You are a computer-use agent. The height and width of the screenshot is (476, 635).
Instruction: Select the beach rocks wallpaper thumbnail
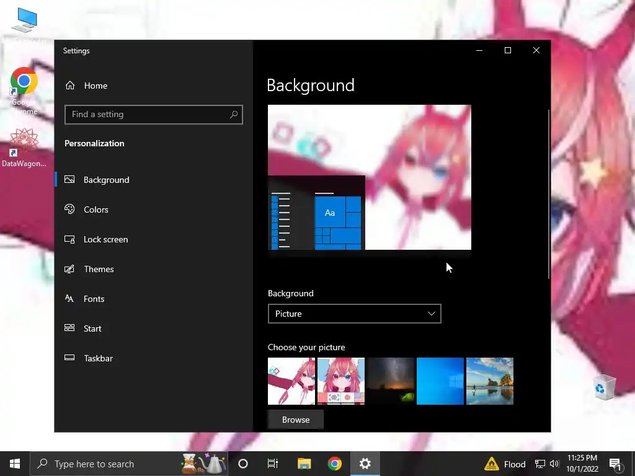click(490, 381)
